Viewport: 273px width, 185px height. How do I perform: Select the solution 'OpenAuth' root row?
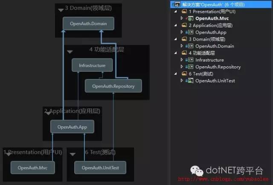pos(221,5)
